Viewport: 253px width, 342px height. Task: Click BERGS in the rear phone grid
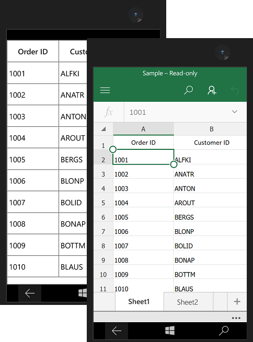click(x=73, y=159)
